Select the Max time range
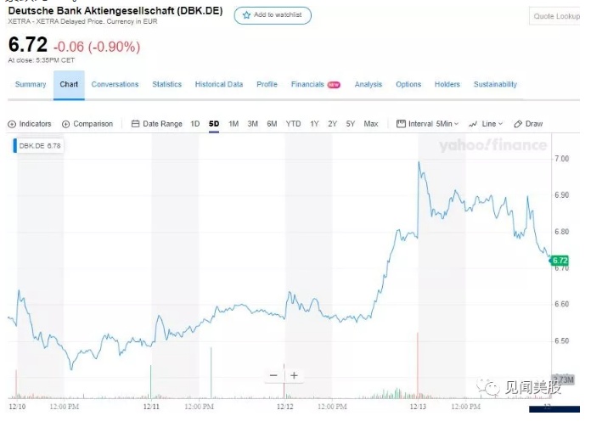The height and width of the screenshot is (427, 602). coord(371,124)
